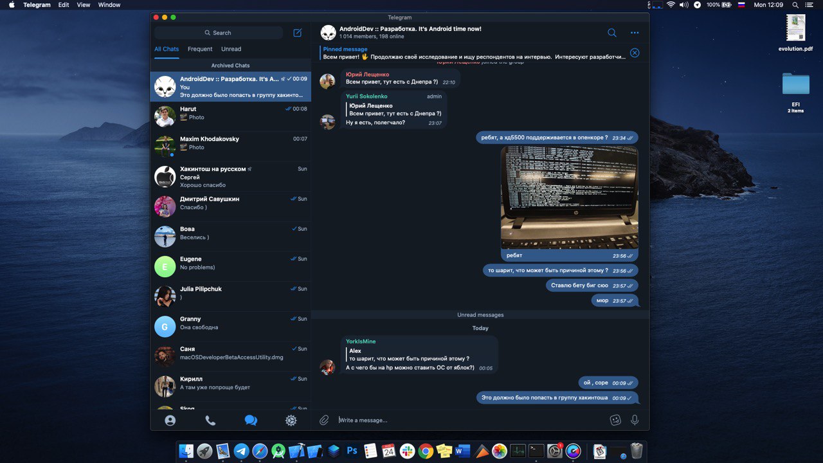
Task: Open the Telegram menu bar item
Action: (37, 5)
